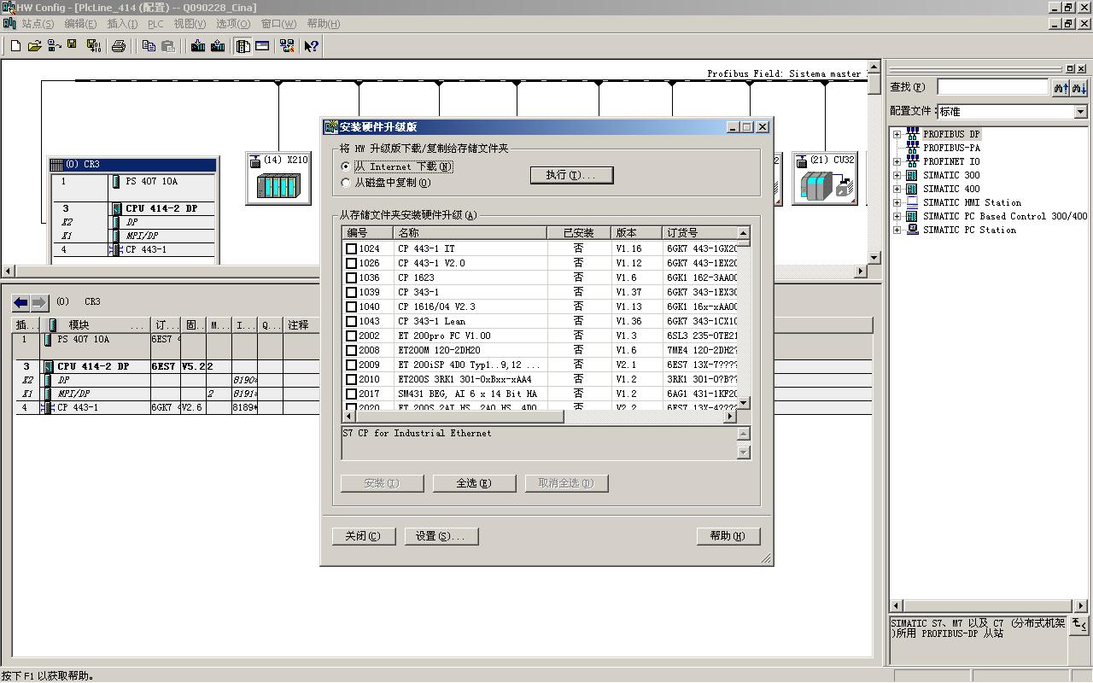Open the 插入(I) menu
Screen dimensions: 1093x683
[122, 24]
